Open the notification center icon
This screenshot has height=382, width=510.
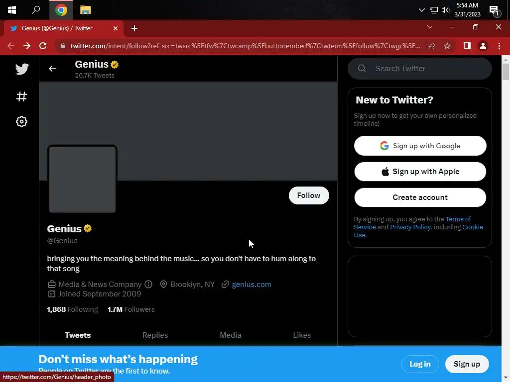pos(495,11)
